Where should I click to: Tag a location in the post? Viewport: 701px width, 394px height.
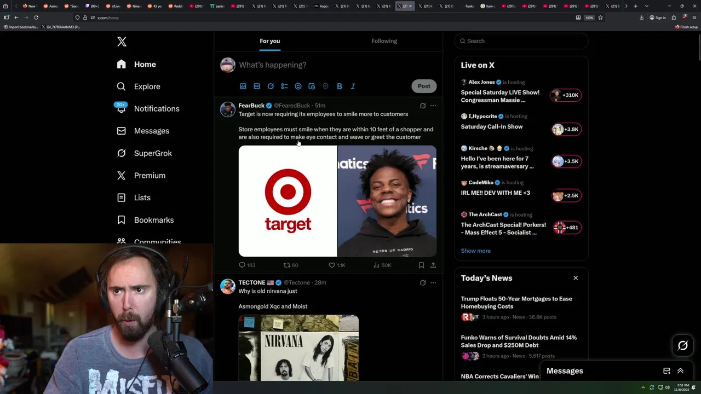click(325, 86)
